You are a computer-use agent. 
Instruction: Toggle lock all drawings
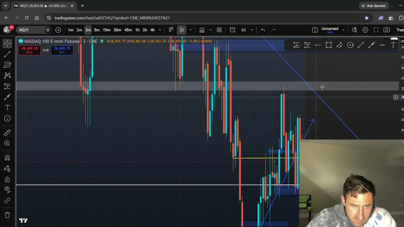(x=7, y=179)
